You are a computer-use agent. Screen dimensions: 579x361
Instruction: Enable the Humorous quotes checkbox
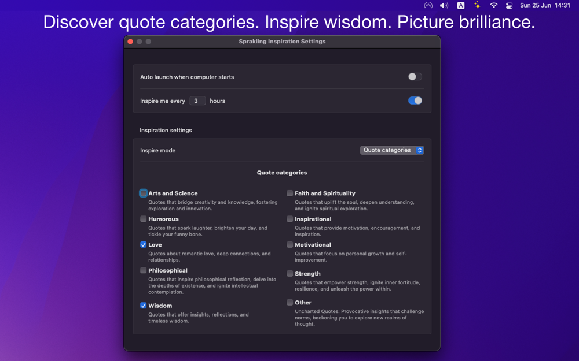pos(143,219)
